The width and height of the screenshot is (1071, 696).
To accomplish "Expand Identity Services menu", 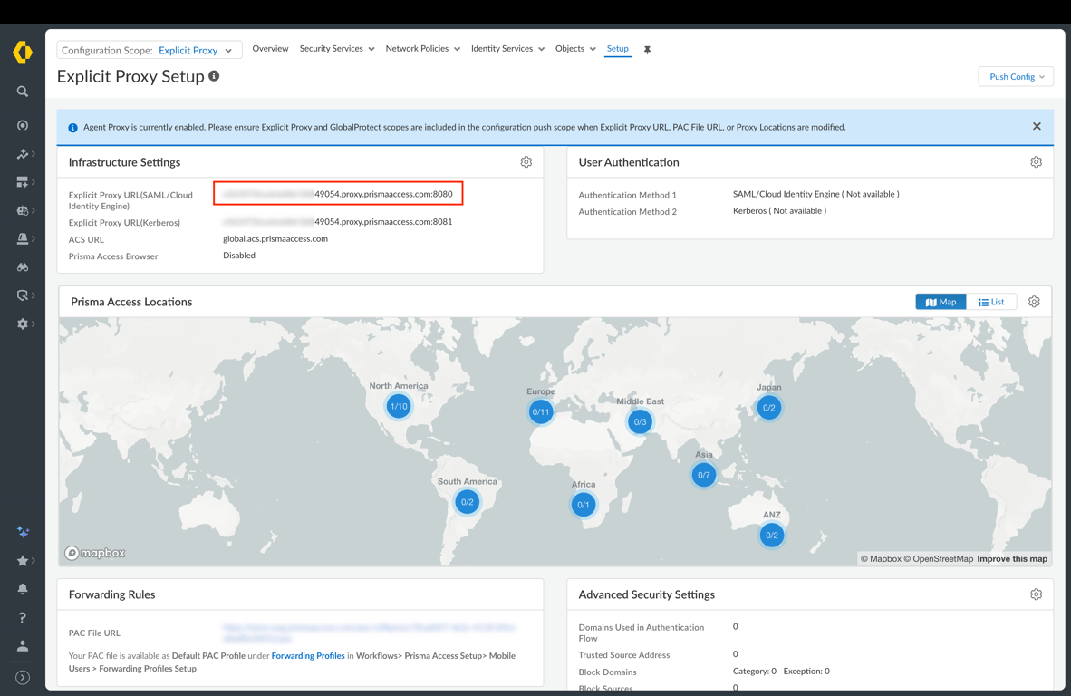I will [x=507, y=49].
